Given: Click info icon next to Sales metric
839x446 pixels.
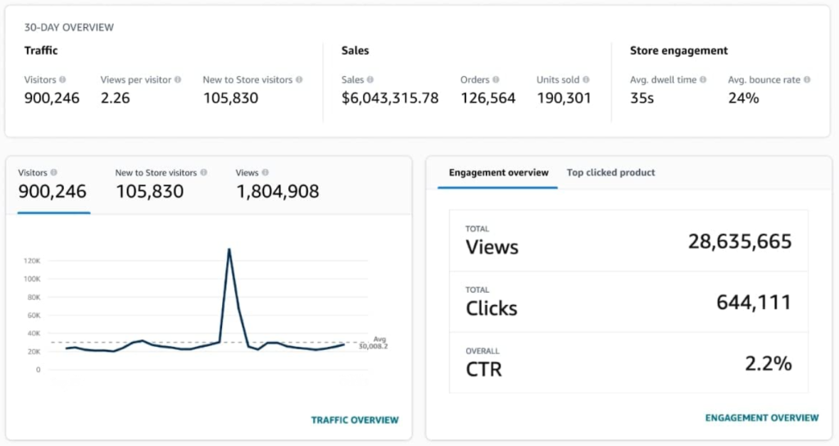Looking at the screenshot, I should (x=370, y=80).
